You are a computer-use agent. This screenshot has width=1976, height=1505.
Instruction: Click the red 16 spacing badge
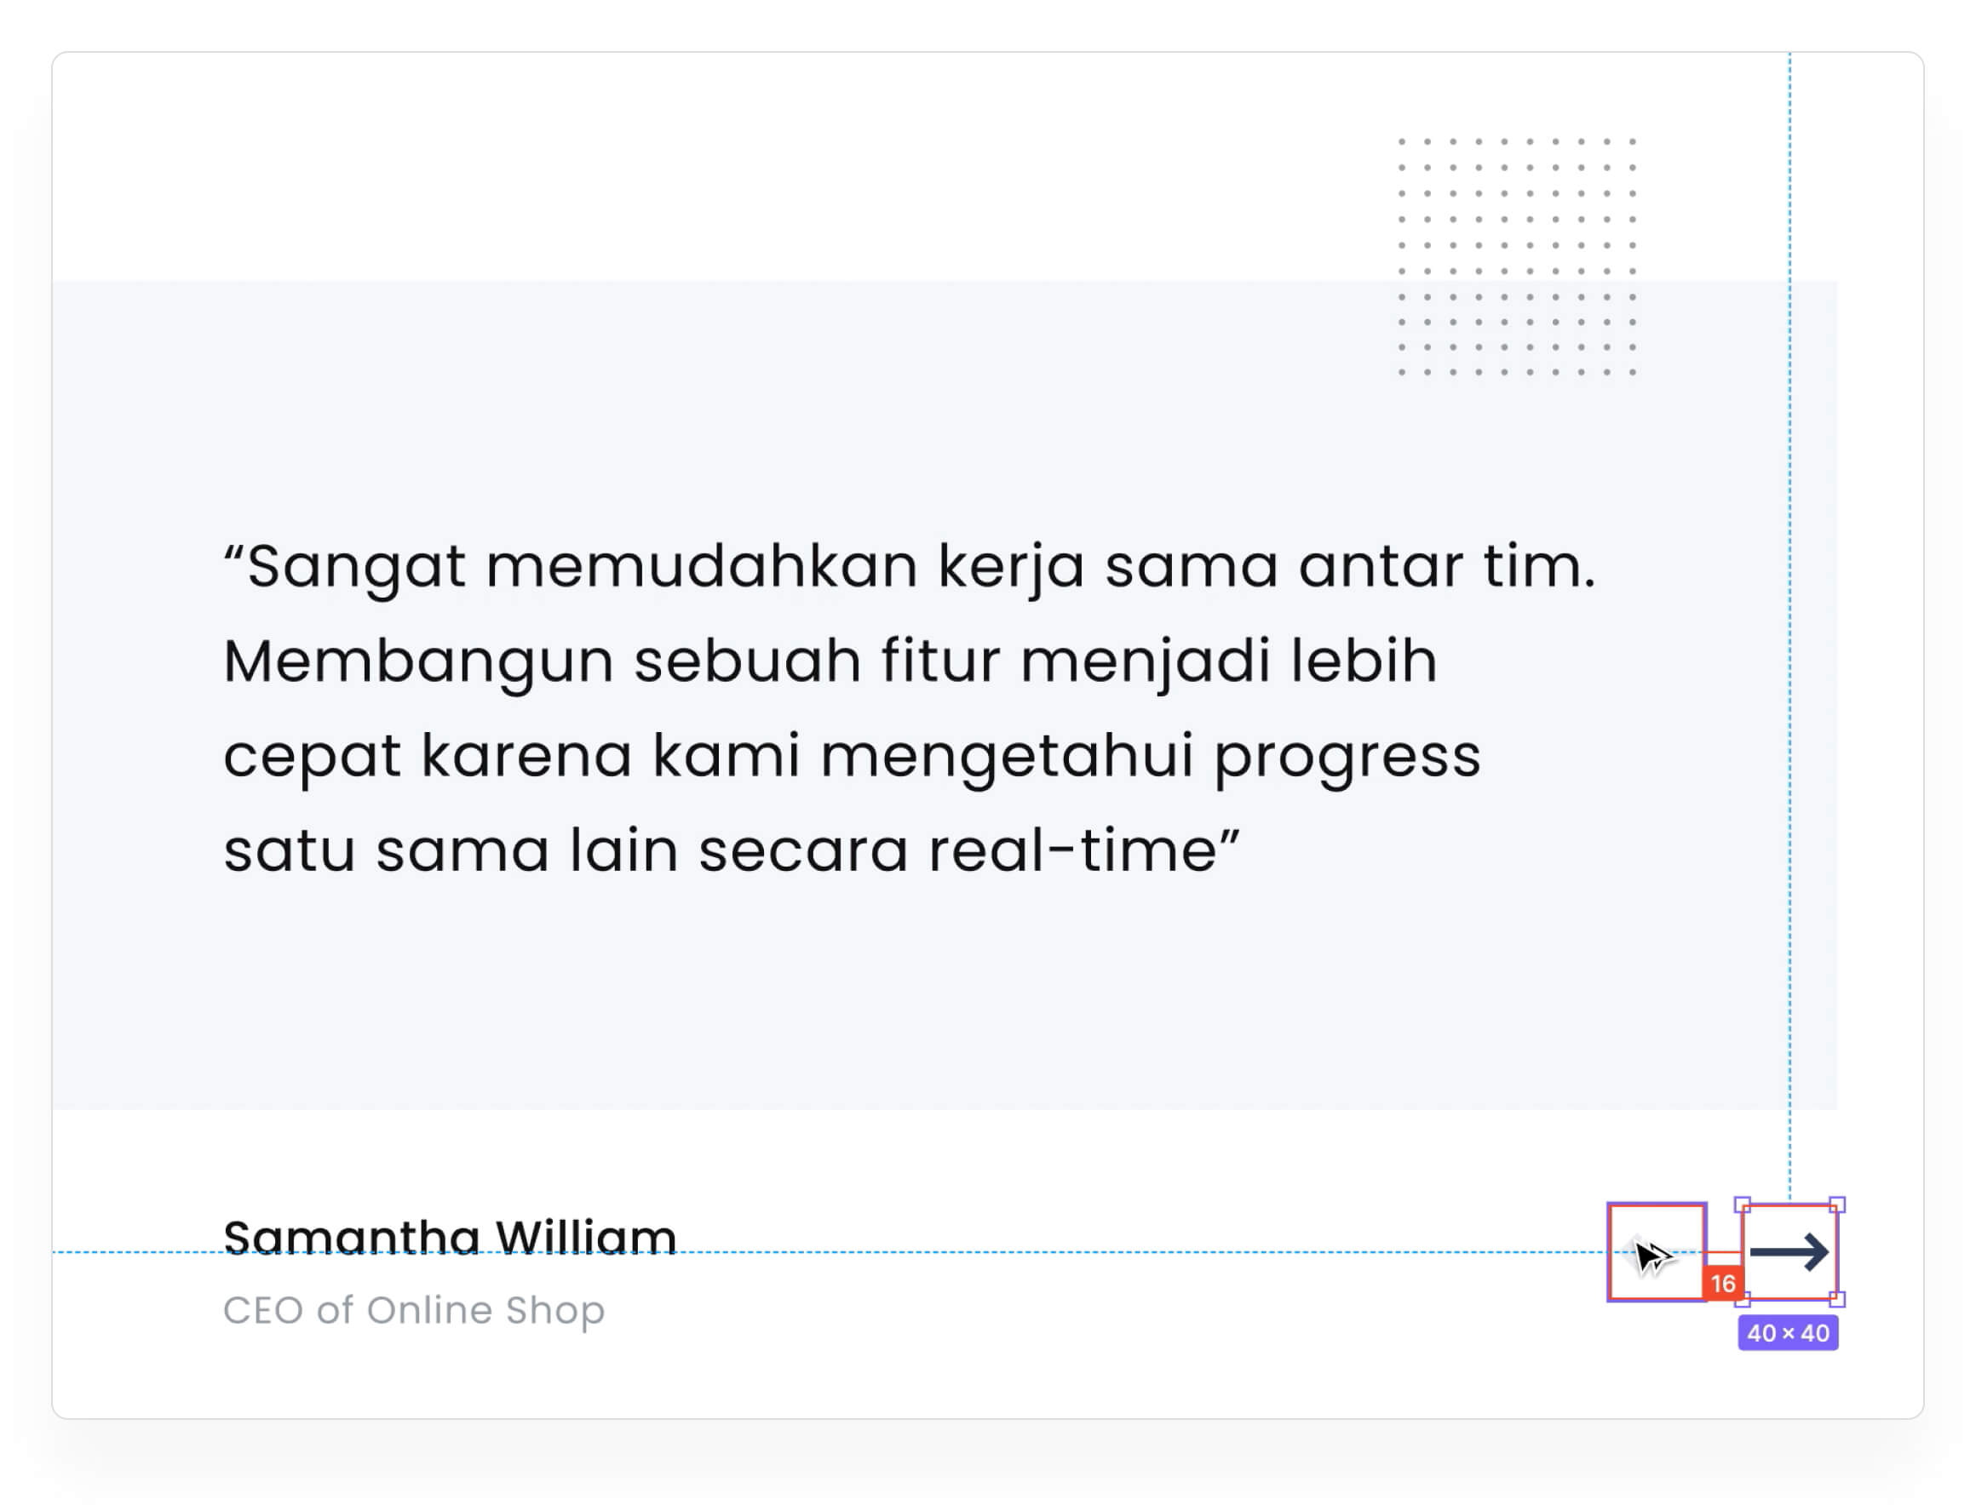(x=1722, y=1283)
